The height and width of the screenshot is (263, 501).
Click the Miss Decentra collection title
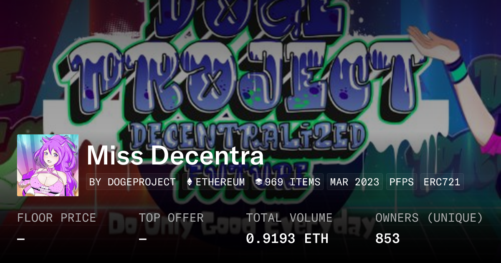tap(175, 156)
